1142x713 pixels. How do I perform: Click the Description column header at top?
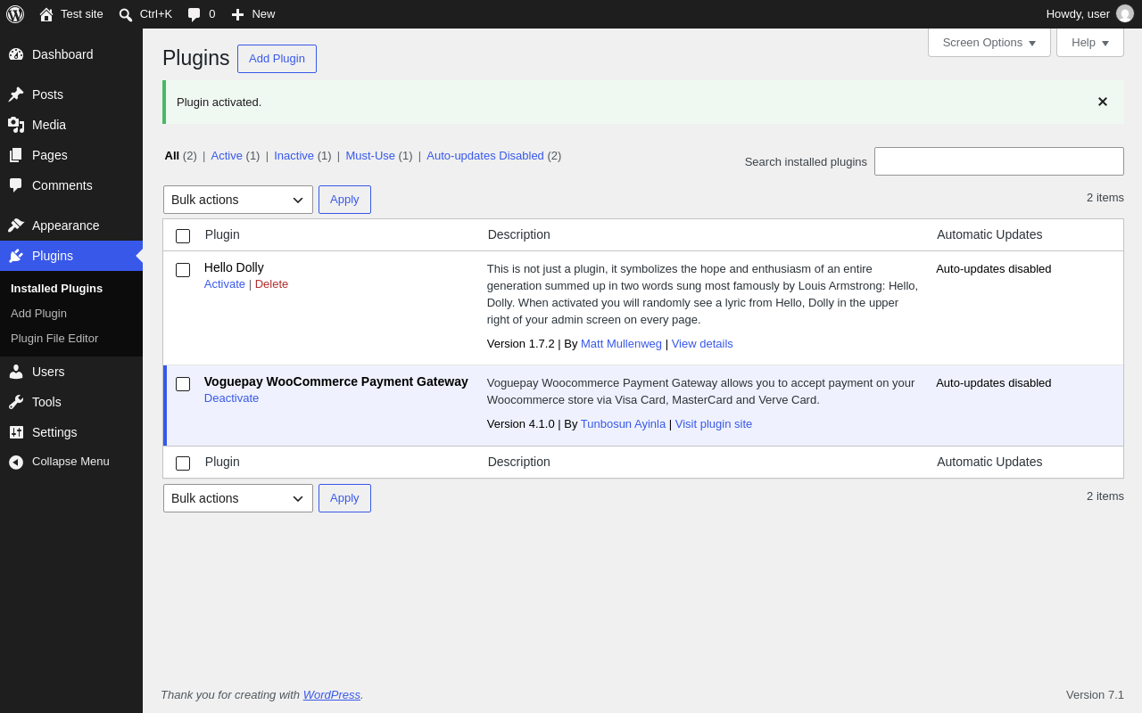(519, 234)
